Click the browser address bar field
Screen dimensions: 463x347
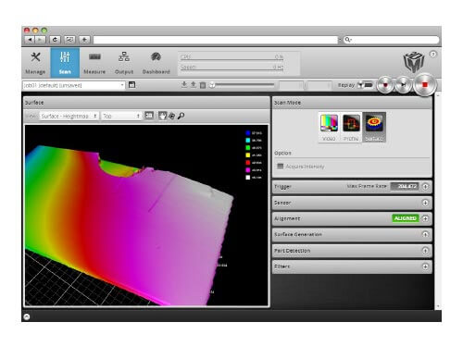pos(216,40)
